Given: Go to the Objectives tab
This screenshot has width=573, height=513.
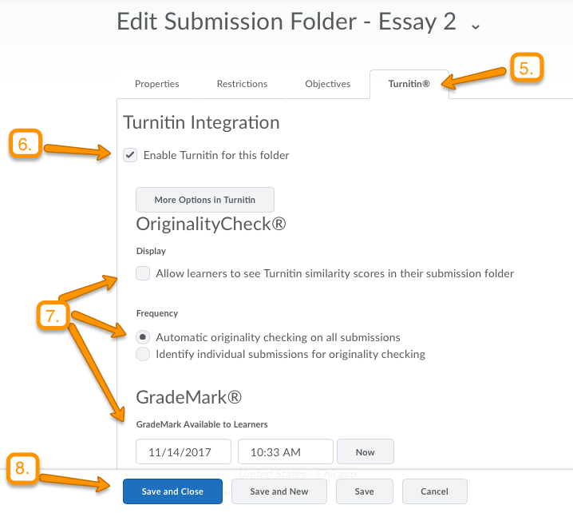Looking at the screenshot, I should pyautogui.click(x=327, y=84).
